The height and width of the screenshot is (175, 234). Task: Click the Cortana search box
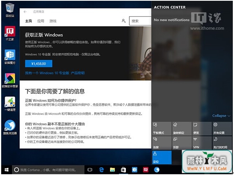[48, 170]
